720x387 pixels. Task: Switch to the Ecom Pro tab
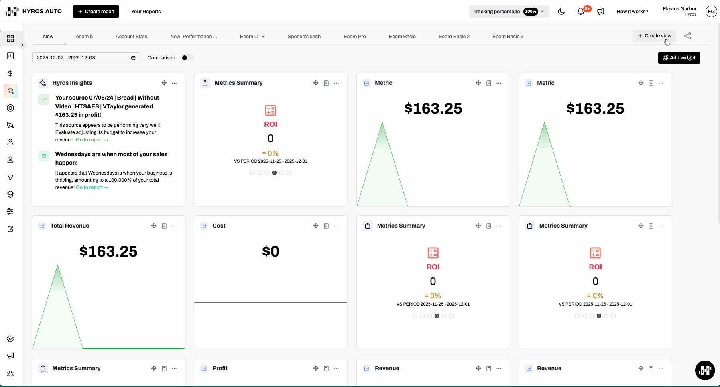tap(354, 37)
